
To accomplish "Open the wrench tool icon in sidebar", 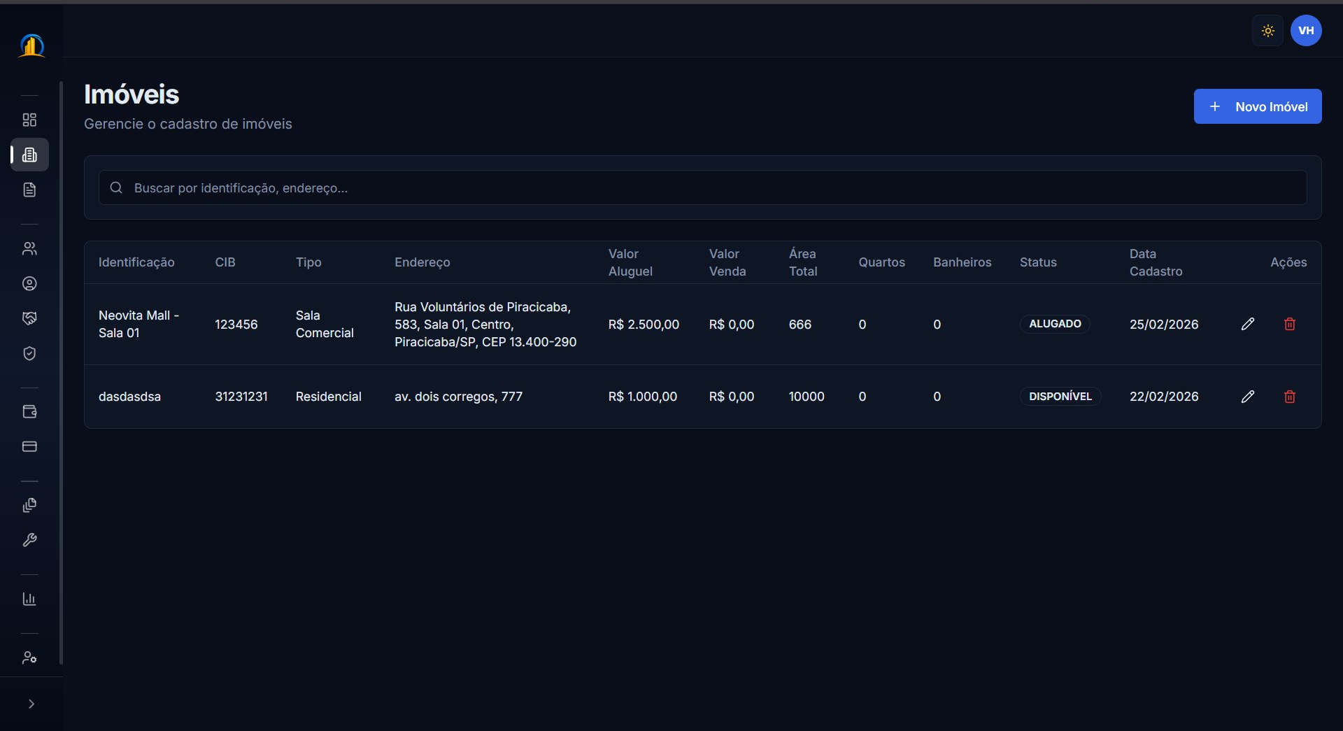I will [x=29, y=540].
